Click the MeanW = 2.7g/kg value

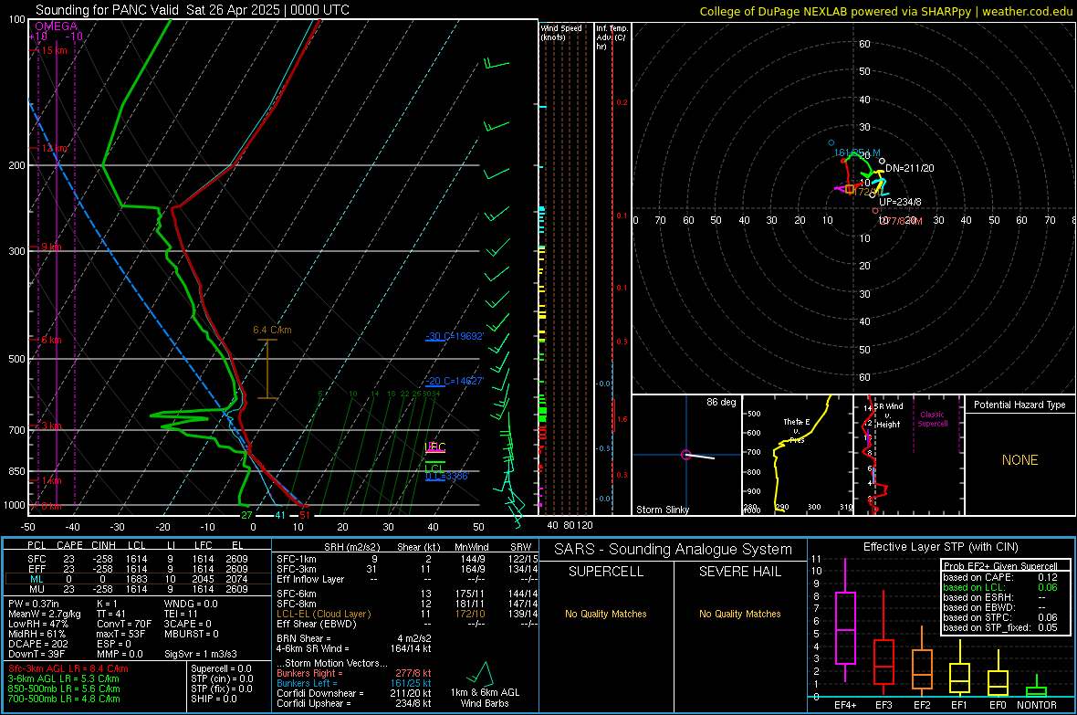coord(44,614)
